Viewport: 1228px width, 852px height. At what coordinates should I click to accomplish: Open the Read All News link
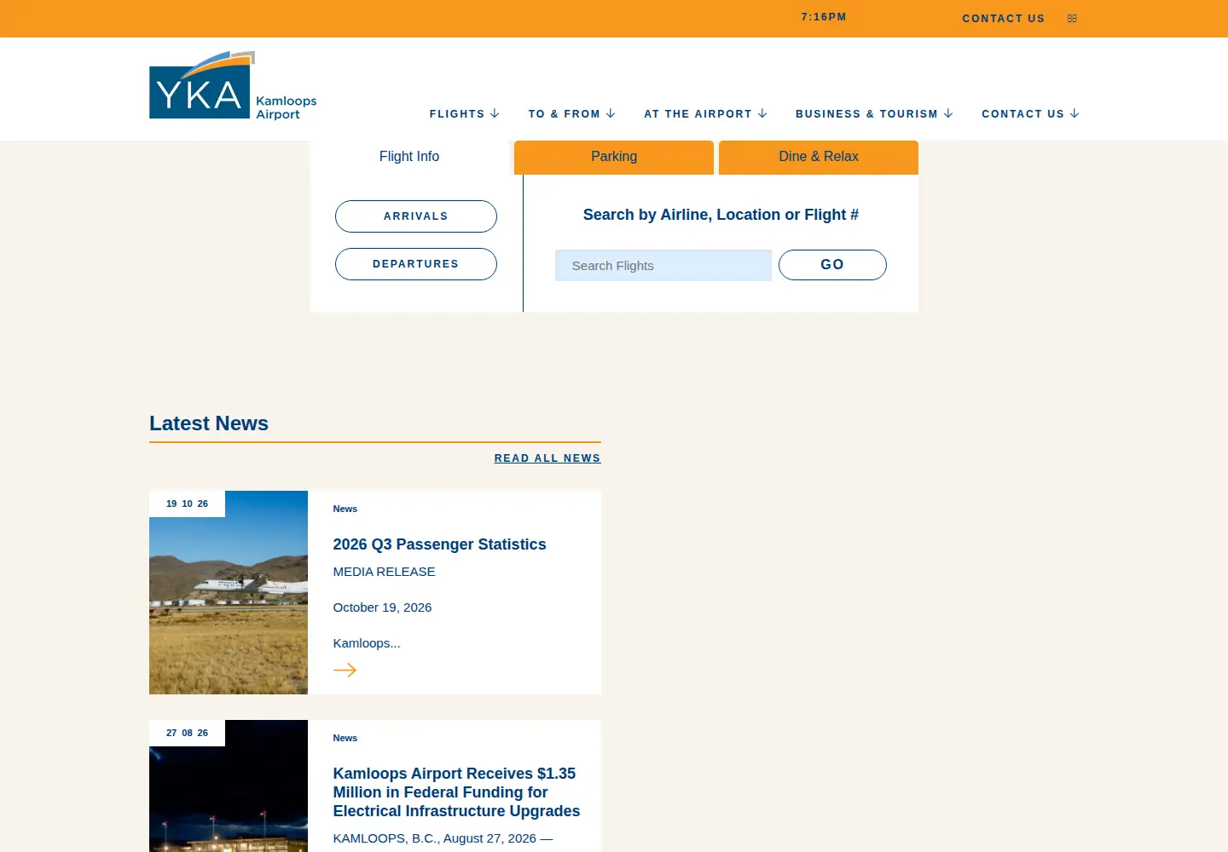point(547,458)
